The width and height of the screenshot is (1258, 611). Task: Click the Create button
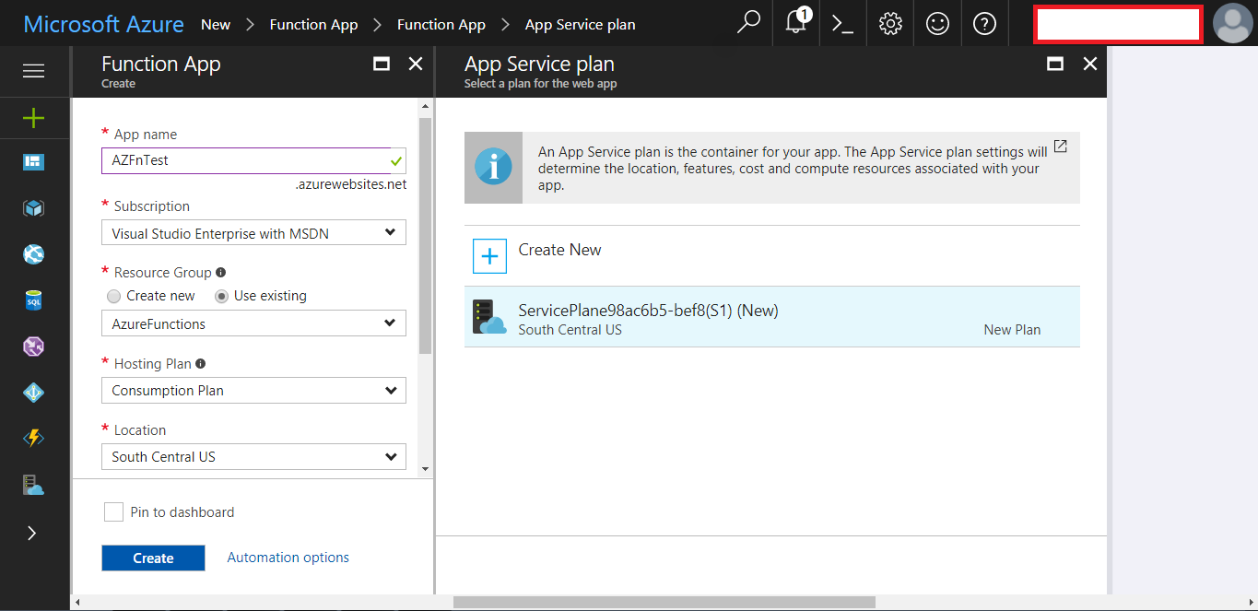(153, 558)
